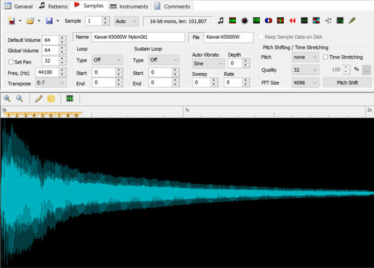Image resolution: width=374 pixels, height=268 pixels.
Task: Switch to the Instruments tab
Action: tap(129, 6)
